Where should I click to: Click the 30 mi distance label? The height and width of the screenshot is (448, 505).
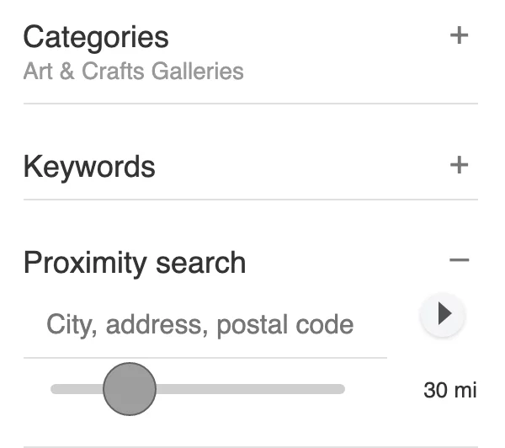449,391
